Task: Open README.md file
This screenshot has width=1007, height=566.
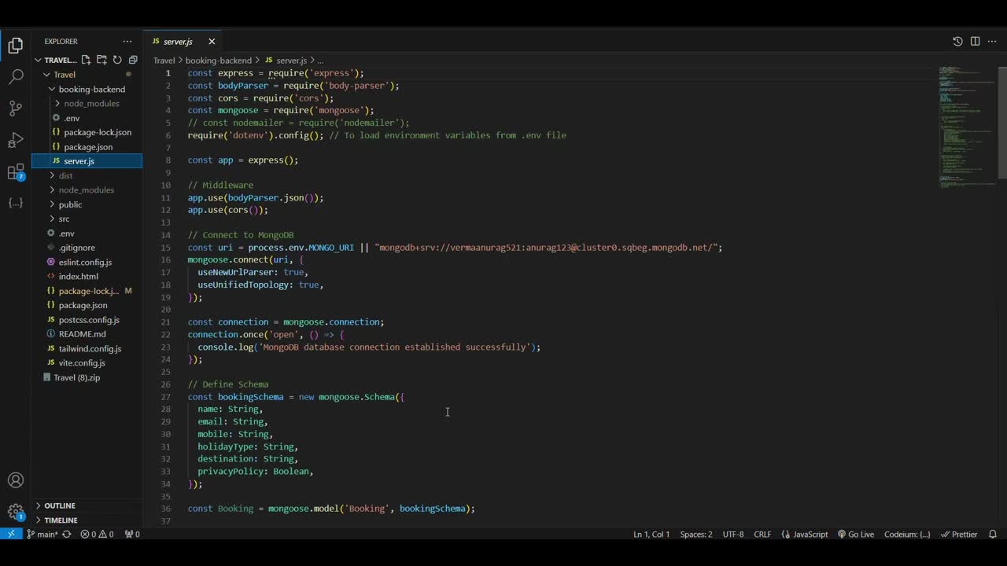Action: 82,334
